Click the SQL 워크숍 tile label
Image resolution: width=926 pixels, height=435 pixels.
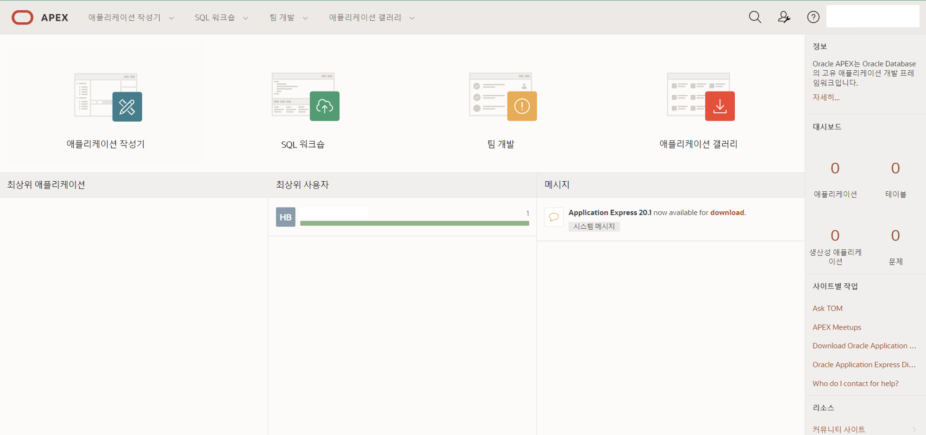303,144
